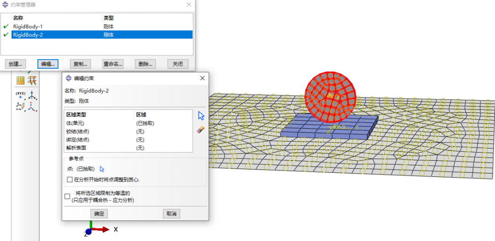
Task: Click the datum plane tool icon
Action: point(21,106)
